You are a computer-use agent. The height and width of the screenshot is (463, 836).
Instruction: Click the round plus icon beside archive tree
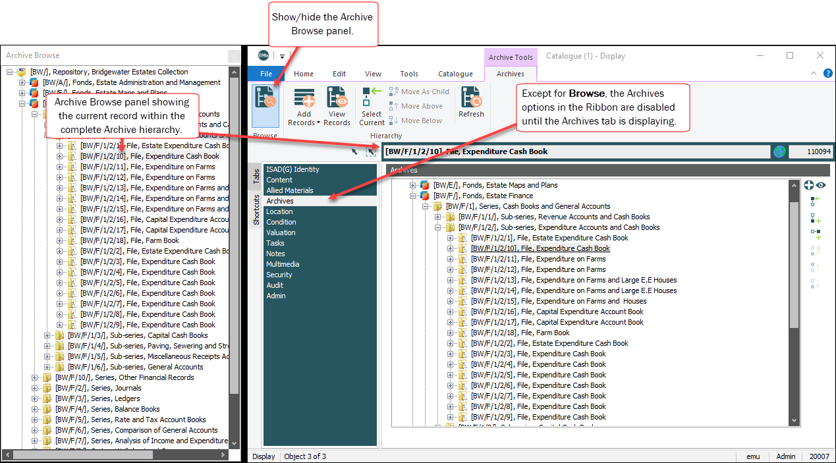809,186
